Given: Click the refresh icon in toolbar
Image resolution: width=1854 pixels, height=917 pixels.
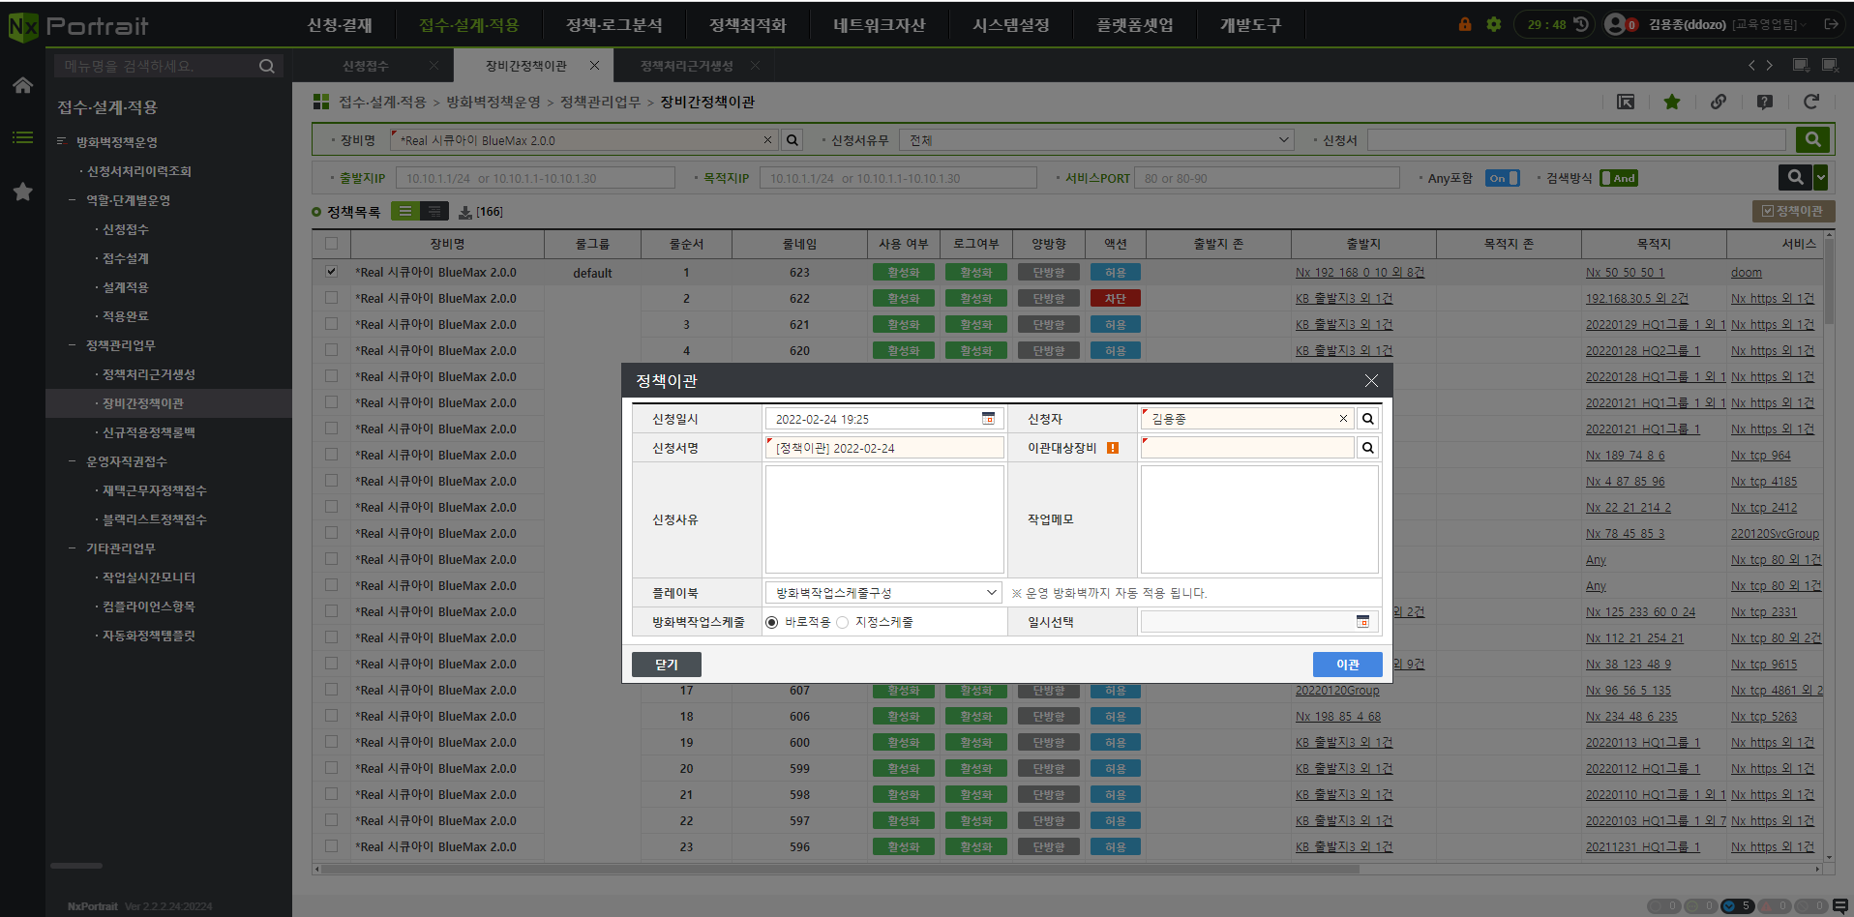Looking at the screenshot, I should 1811,102.
